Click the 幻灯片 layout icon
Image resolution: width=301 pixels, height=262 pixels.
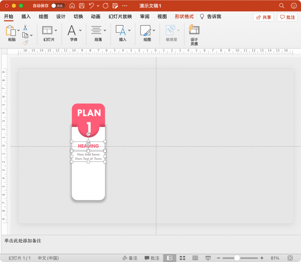(x=47, y=30)
